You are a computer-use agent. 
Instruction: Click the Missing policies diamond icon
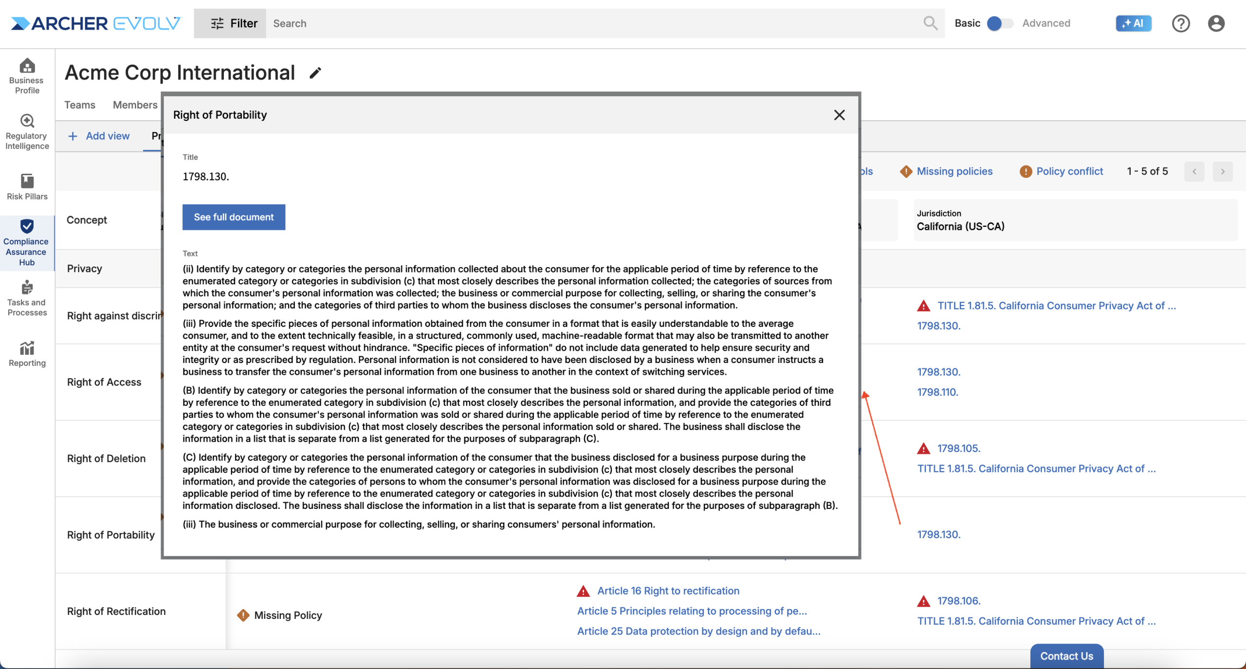(906, 171)
